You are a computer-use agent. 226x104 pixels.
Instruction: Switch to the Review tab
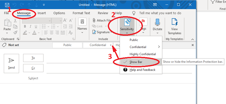point(103,13)
